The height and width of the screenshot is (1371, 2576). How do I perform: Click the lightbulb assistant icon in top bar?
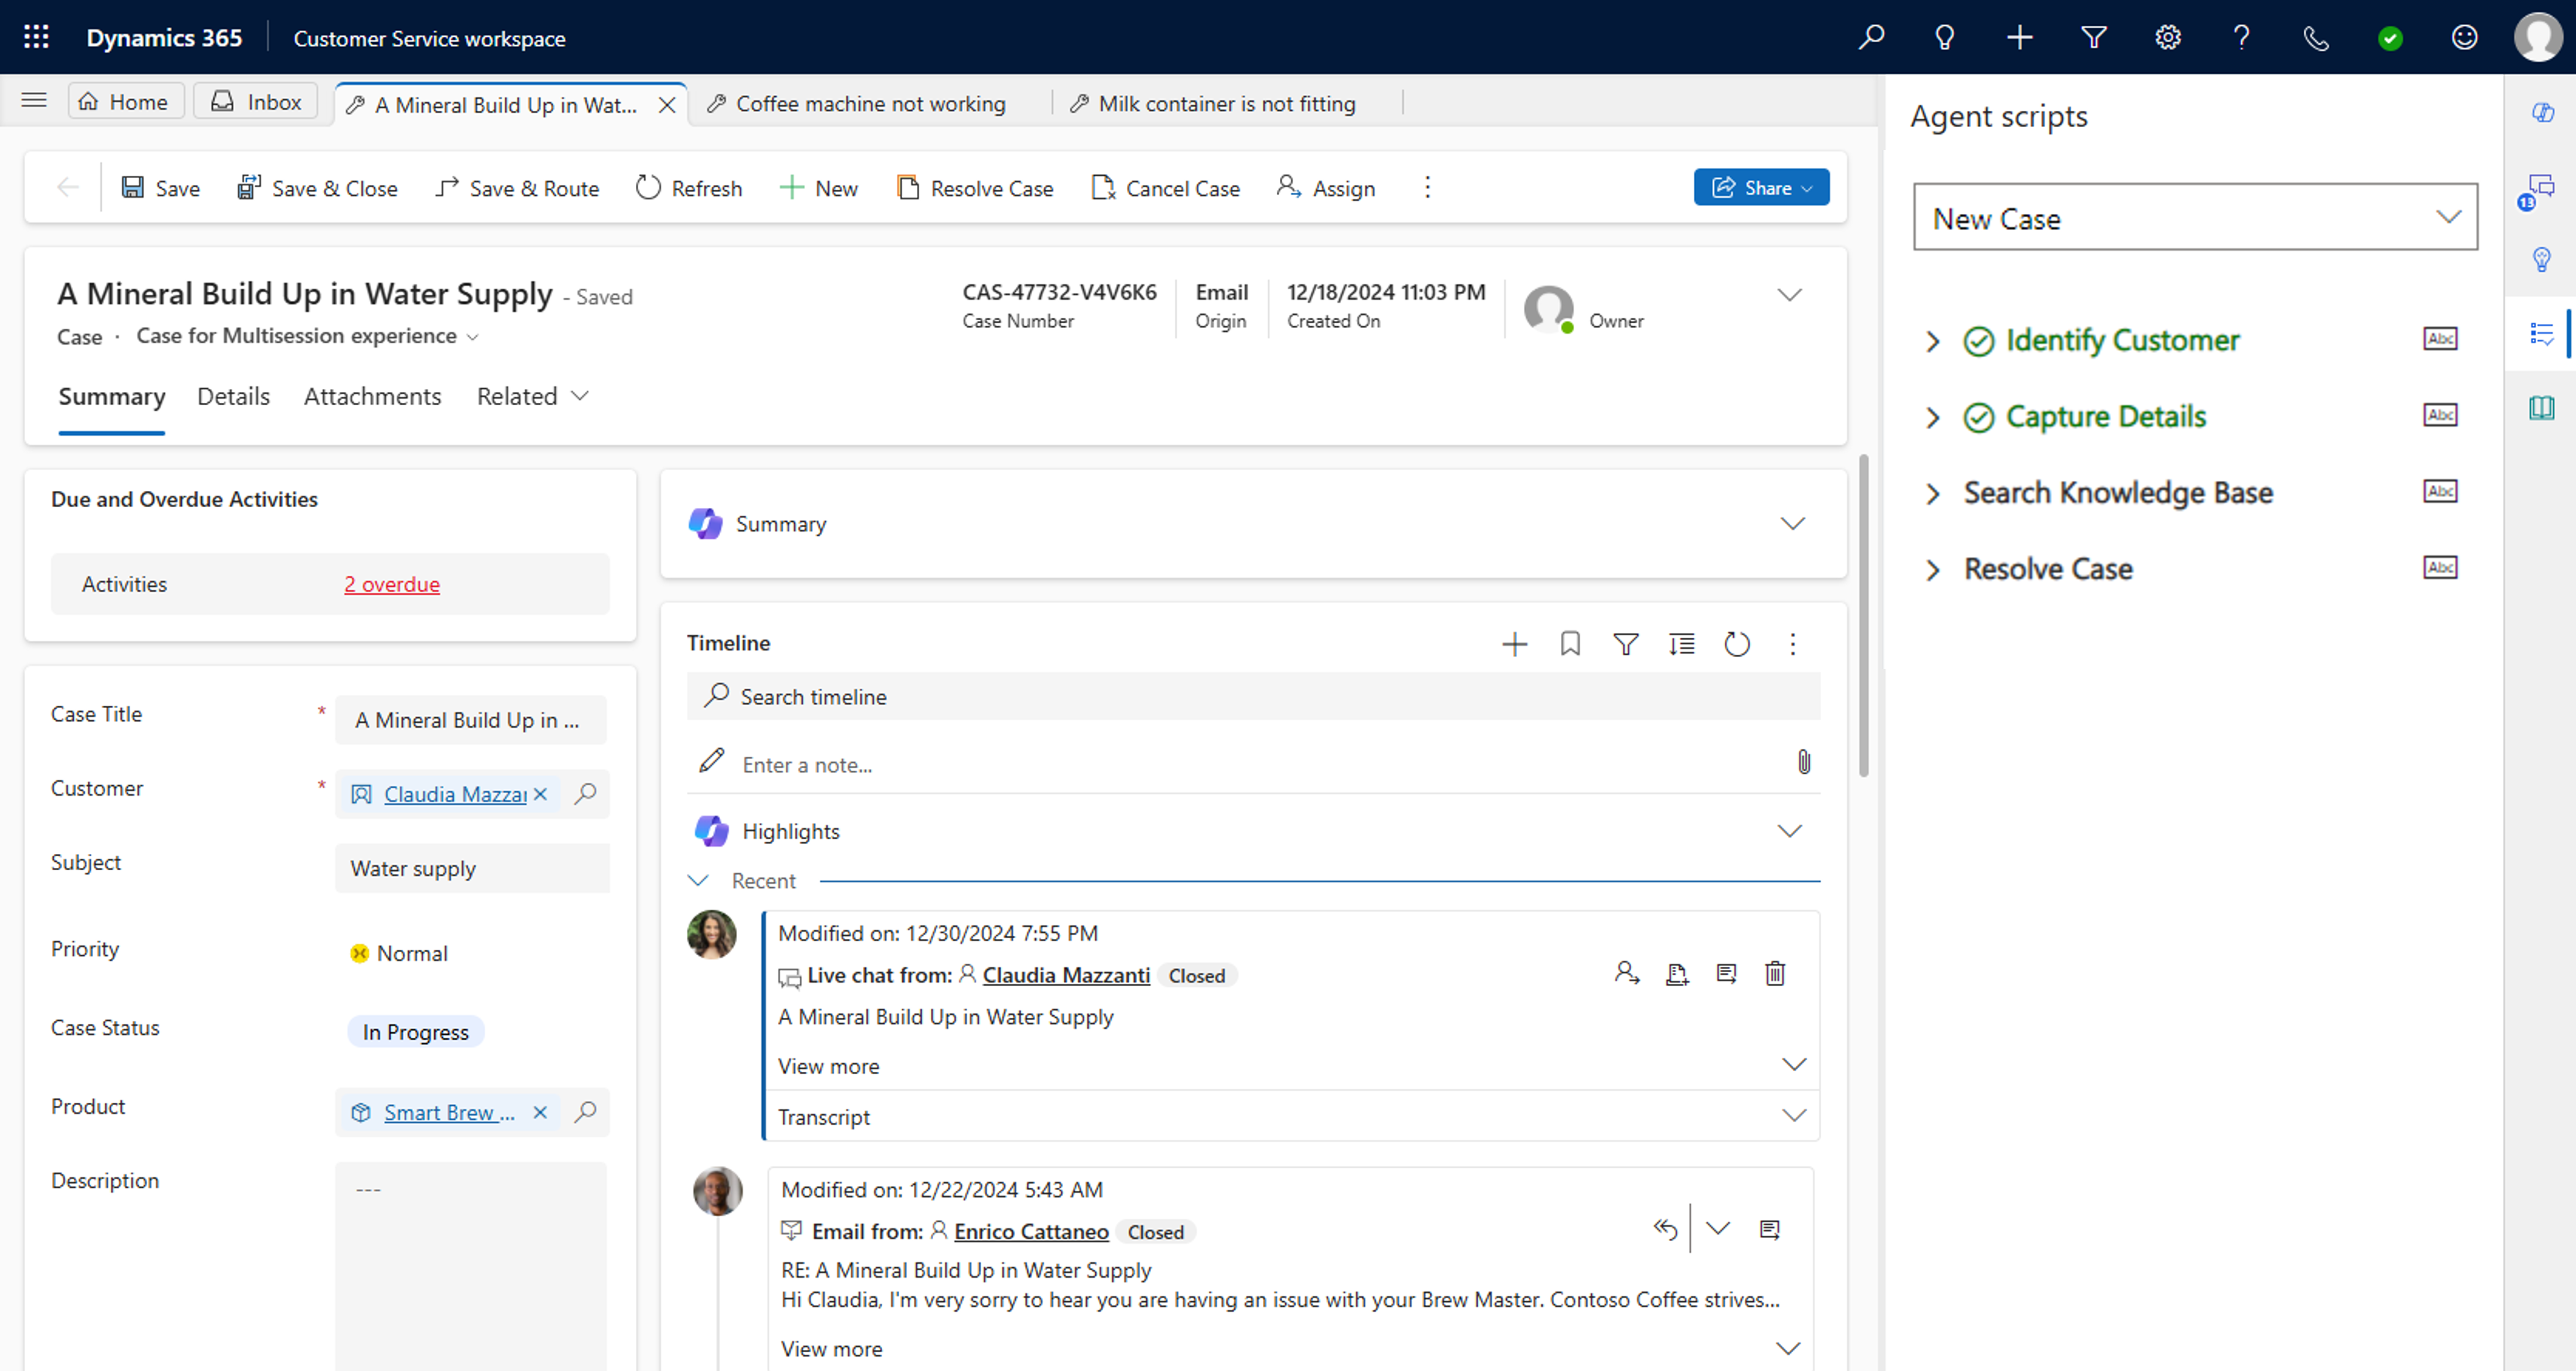coord(1945,37)
